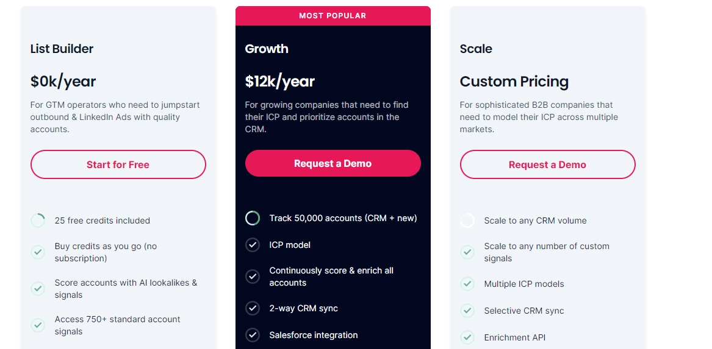Click checkmark icon beside Buy credits as you go
This screenshot has height=349, width=712.
[38, 252]
